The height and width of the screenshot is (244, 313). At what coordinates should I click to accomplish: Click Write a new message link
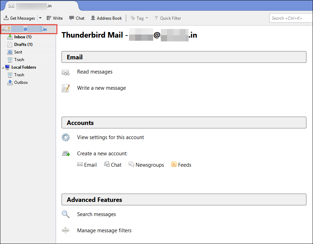101,88
